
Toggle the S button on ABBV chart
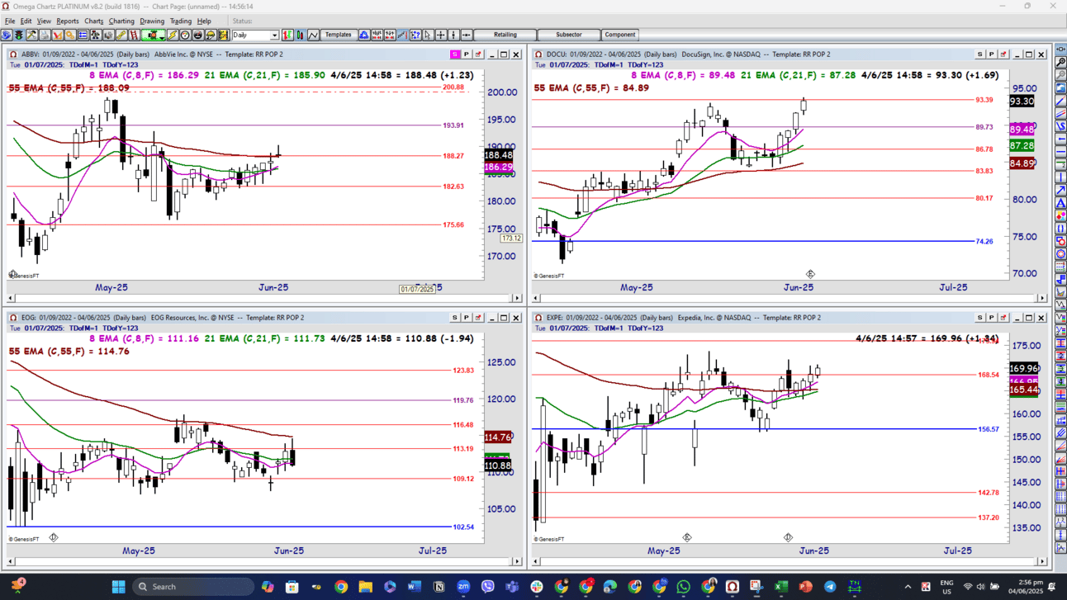[x=454, y=54]
